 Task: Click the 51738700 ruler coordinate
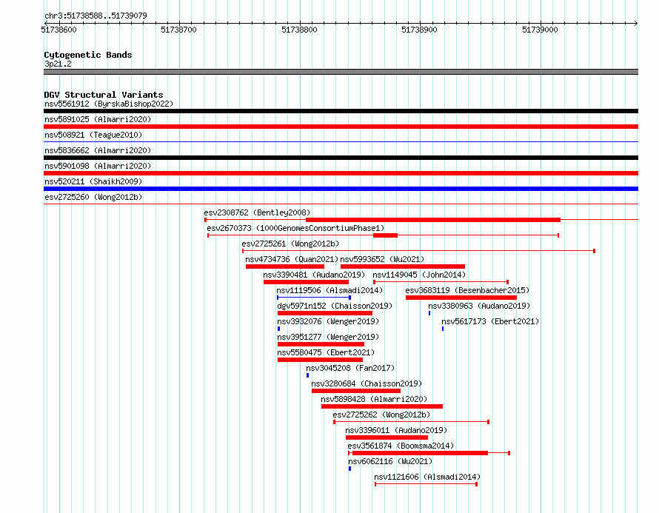coord(178,30)
